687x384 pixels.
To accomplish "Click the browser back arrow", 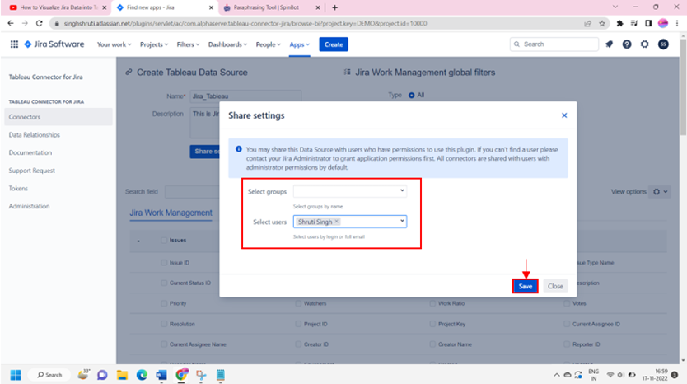I will pos(11,23).
